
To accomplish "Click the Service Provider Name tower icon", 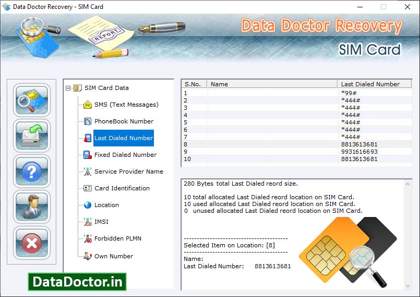I will [87, 172].
